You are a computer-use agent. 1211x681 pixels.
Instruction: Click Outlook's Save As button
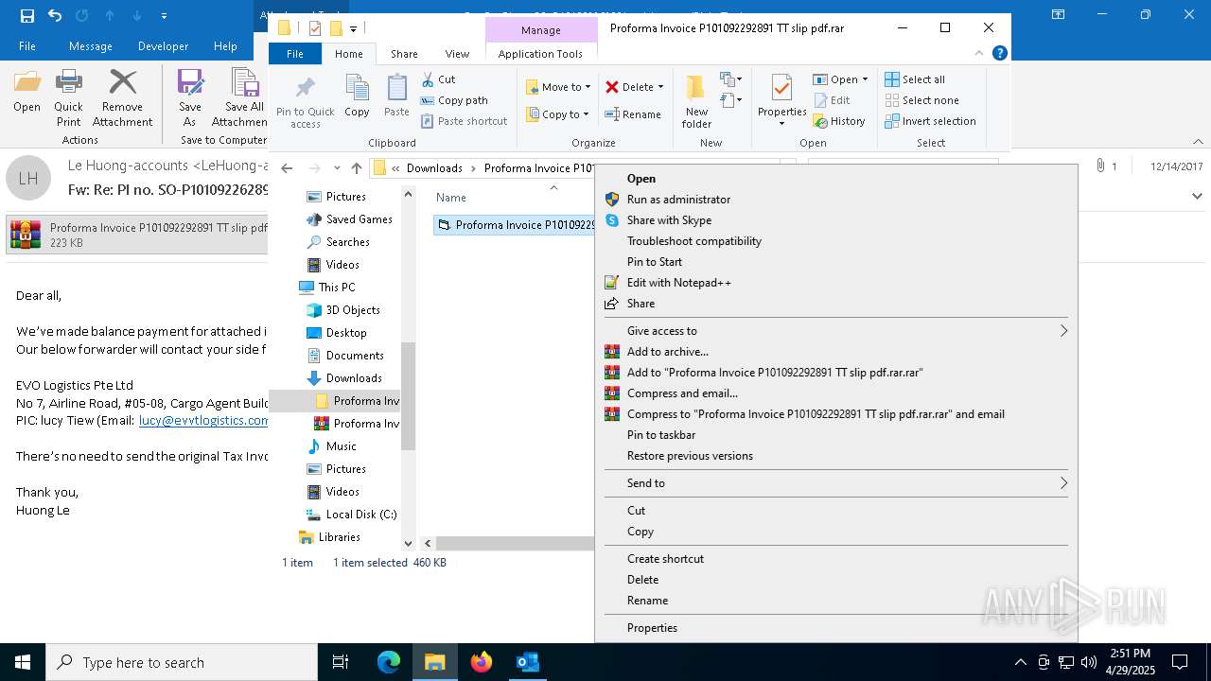click(x=190, y=97)
